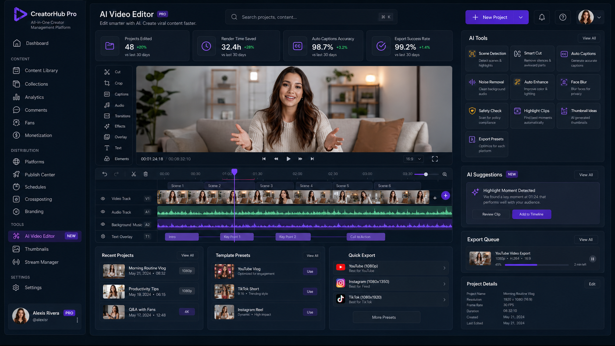This screenshot has height=346, width=615.
Task: Open the Audio tool
Action: (x=114, y=105)
